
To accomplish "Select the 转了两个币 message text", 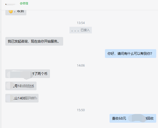I will (x=40, y=74).
